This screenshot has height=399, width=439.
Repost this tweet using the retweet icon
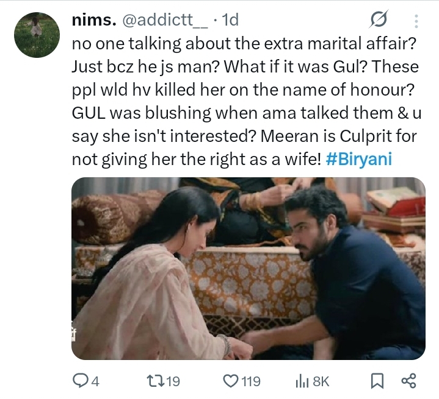tap(156, 381)
